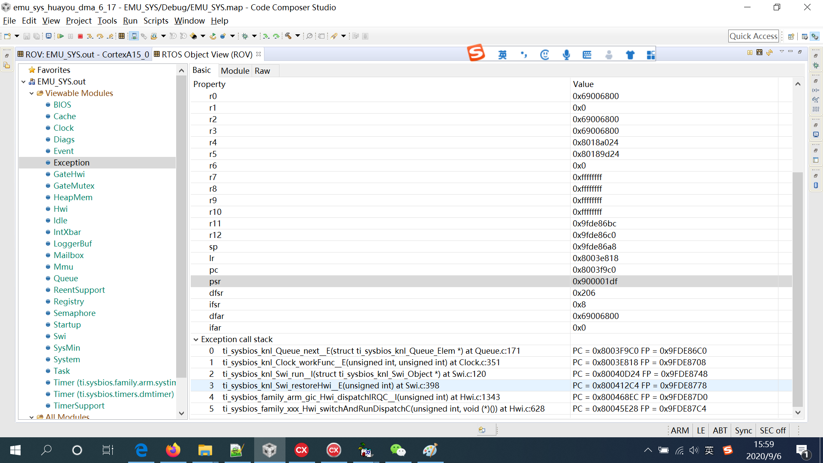Toggle the ROV columns layout button
823x463 pixels.
pos(750,52)
